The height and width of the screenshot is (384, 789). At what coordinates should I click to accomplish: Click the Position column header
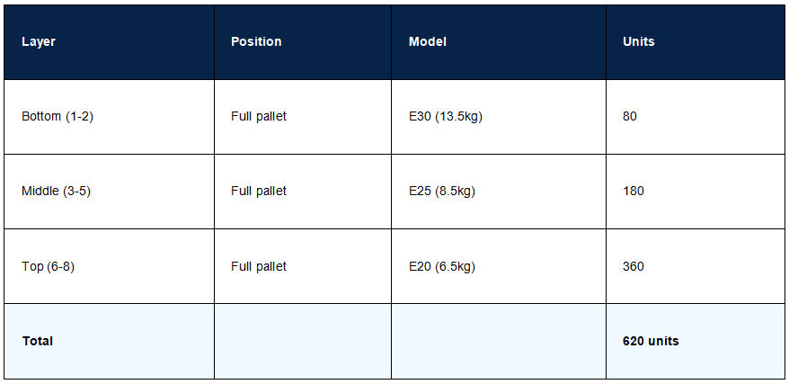(x=303, y=42)
